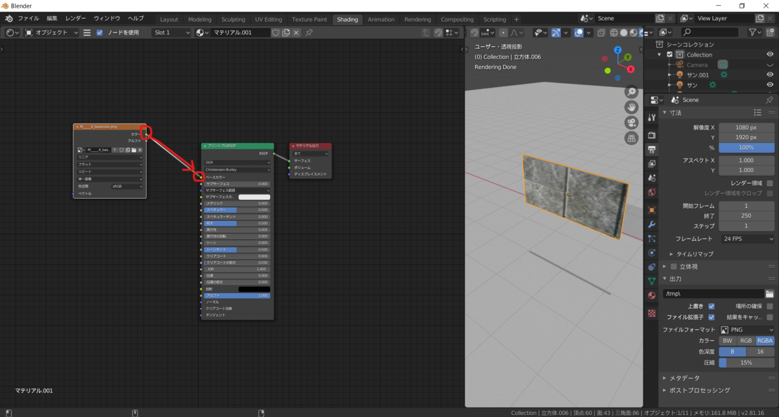
Task: Toggle X-ray display in viewport header
Action: coord(601,32)
